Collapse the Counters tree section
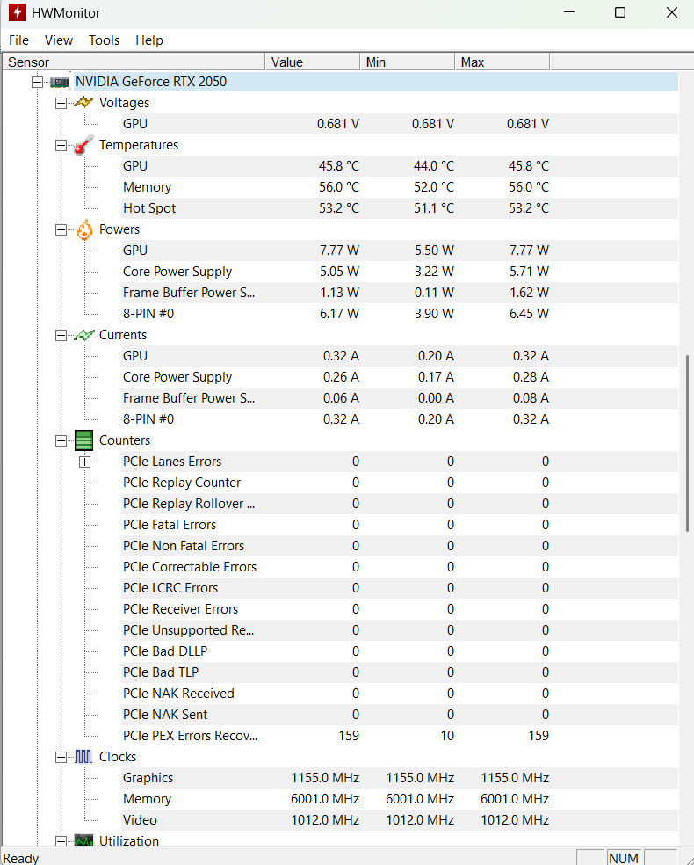 (x=61, y=440)
